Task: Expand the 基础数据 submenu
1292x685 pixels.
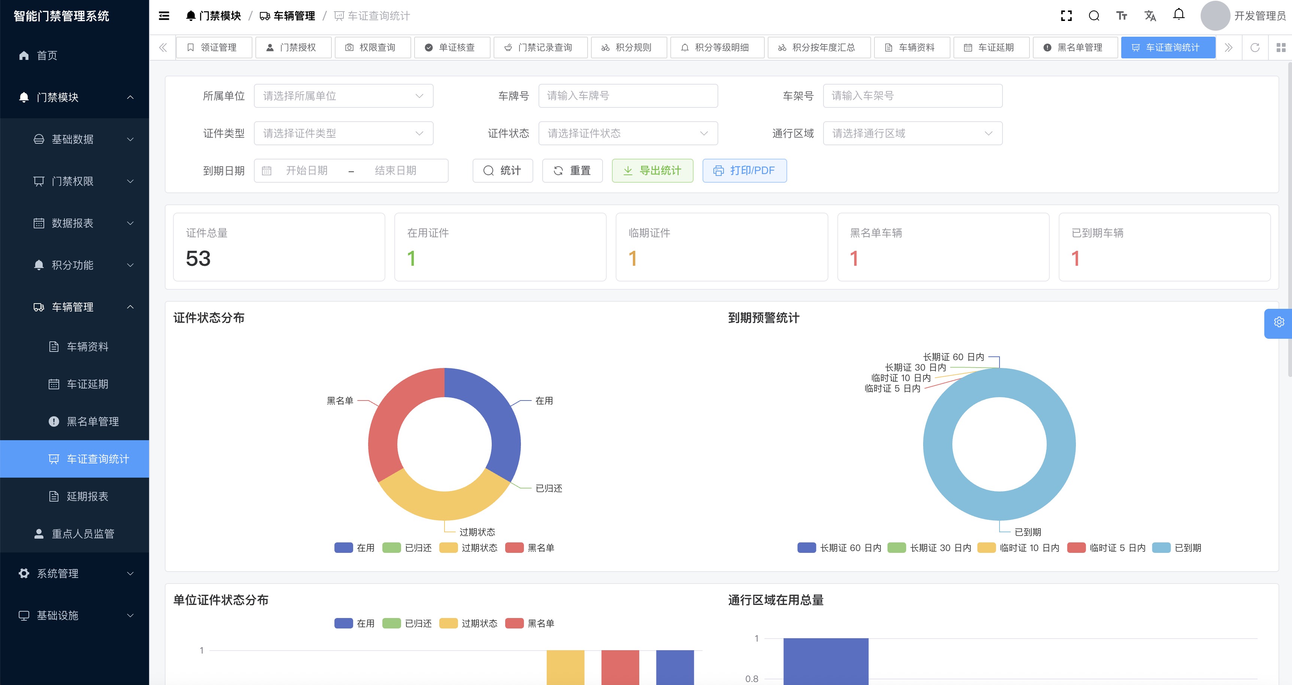Action: click(74, 139)
